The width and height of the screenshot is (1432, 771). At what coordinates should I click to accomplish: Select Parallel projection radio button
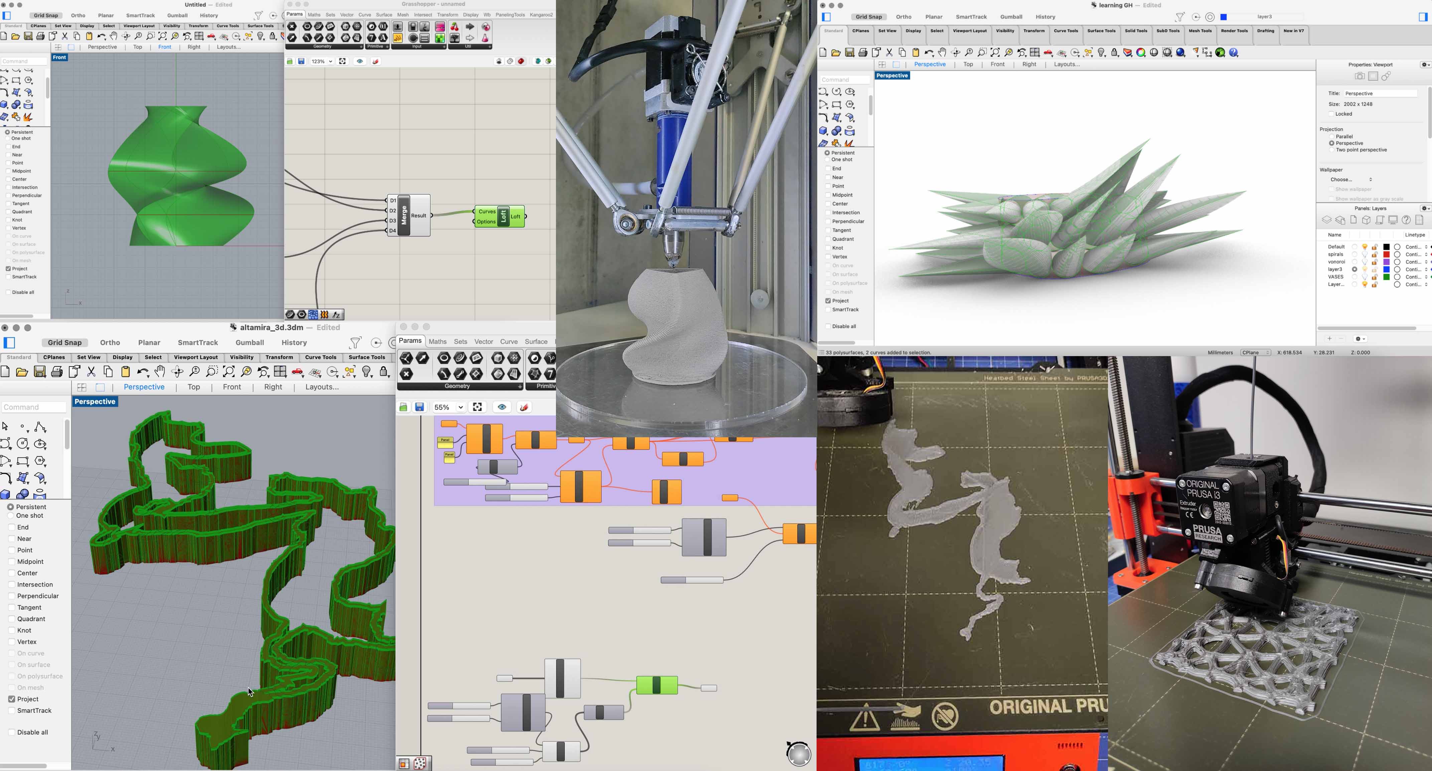point(1331,137)
